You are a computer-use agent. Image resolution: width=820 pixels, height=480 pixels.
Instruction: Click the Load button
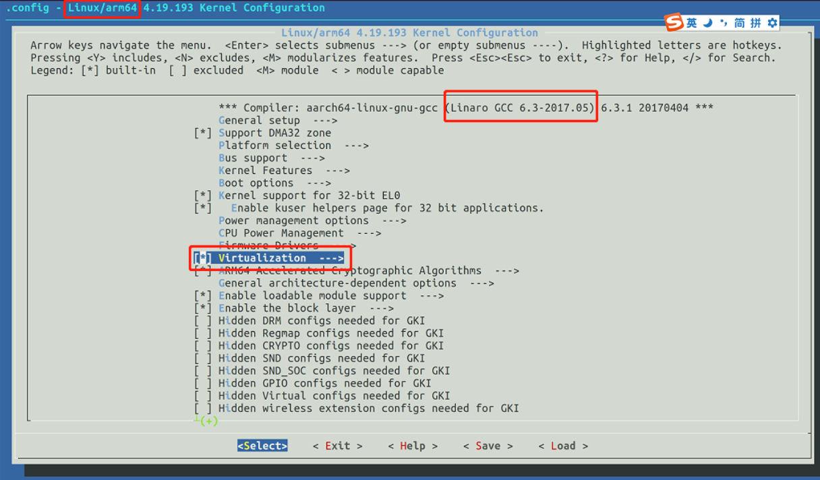(563, 446)
